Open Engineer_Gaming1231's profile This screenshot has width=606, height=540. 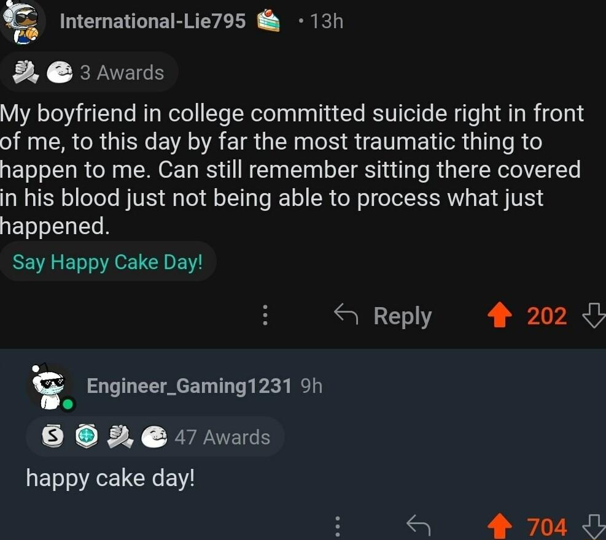point(188,386)
